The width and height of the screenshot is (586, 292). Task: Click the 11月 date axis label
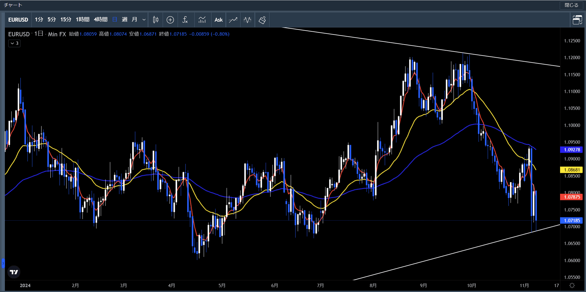pos(524,286)
